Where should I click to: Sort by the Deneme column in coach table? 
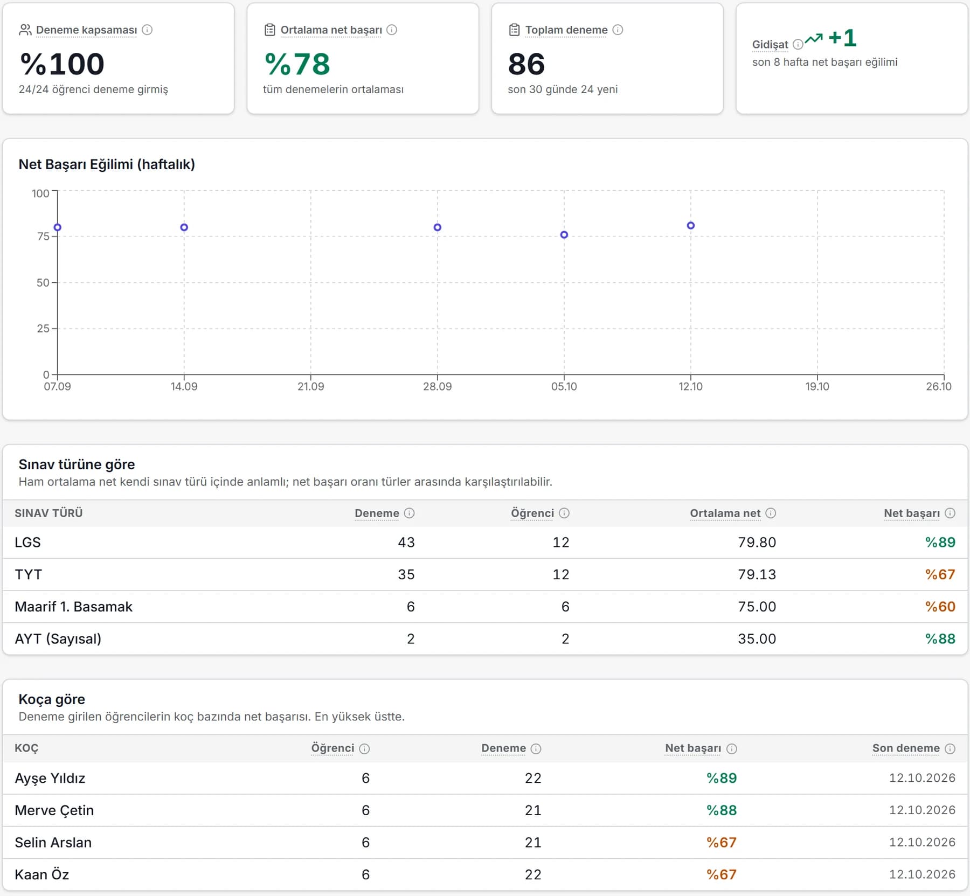click(503, 748)
